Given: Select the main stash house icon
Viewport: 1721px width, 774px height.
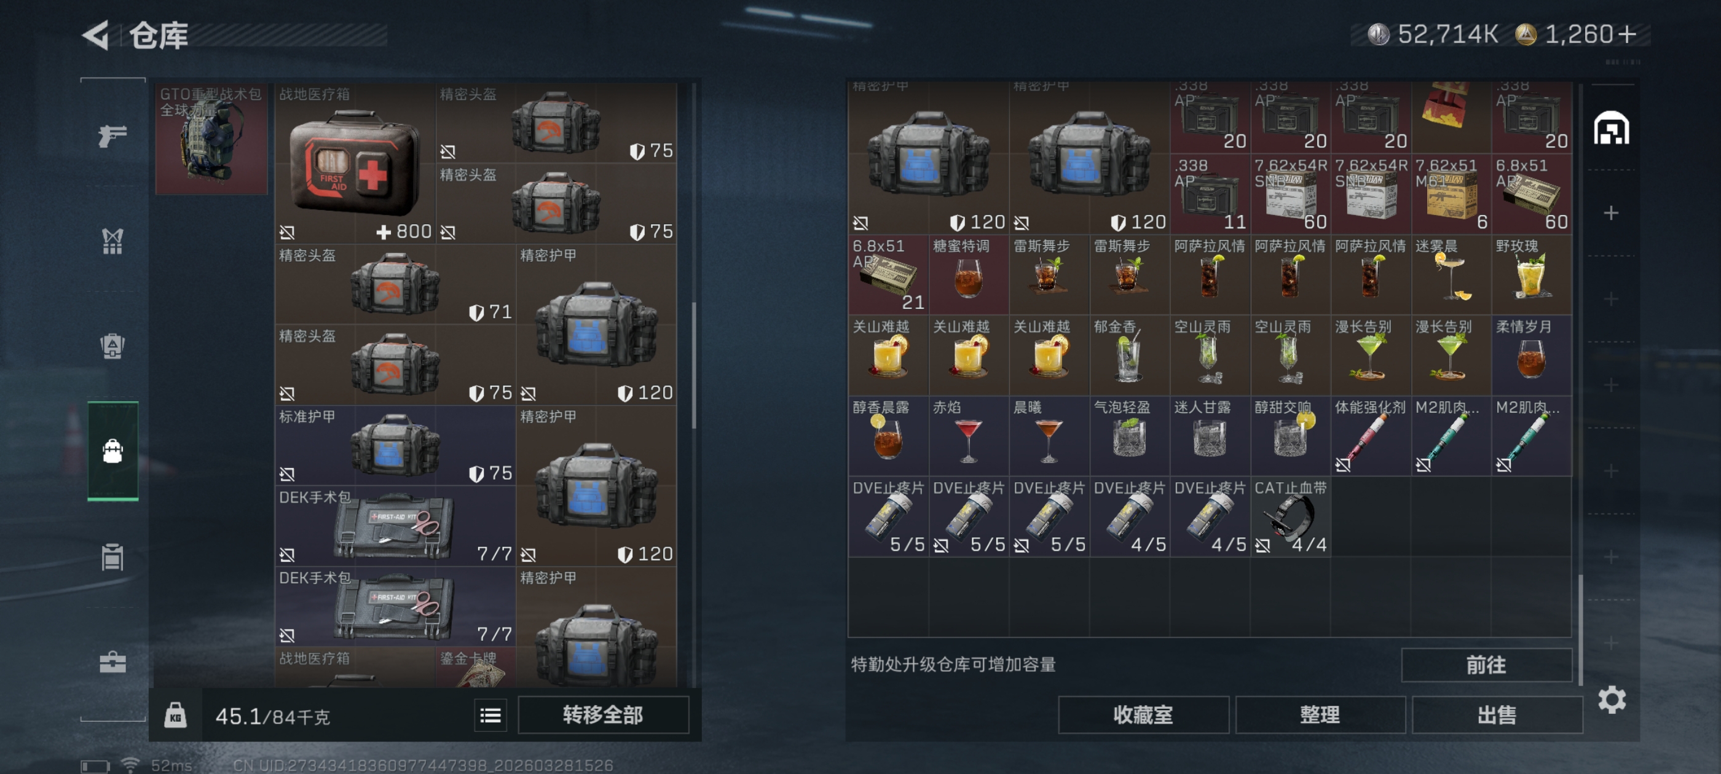Looking at the screenshot, I should (x=1612, y=128).
